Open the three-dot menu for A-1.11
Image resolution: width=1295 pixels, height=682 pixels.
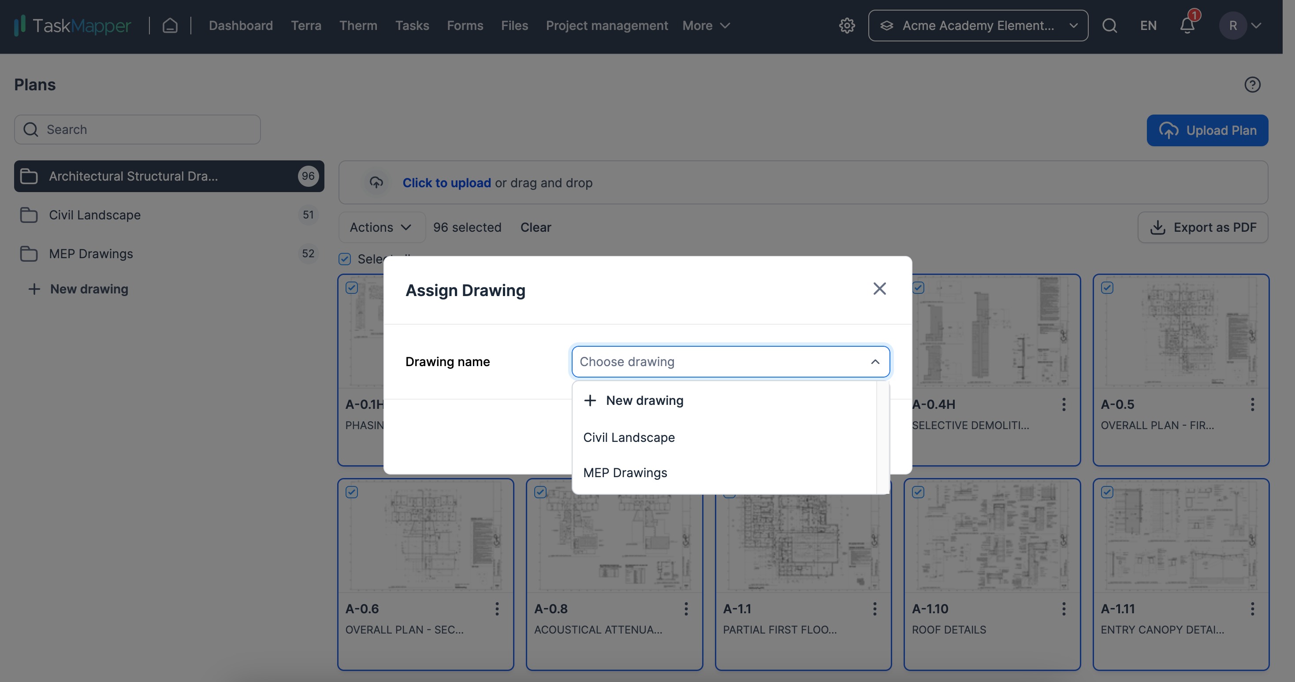pos(1252,608)
